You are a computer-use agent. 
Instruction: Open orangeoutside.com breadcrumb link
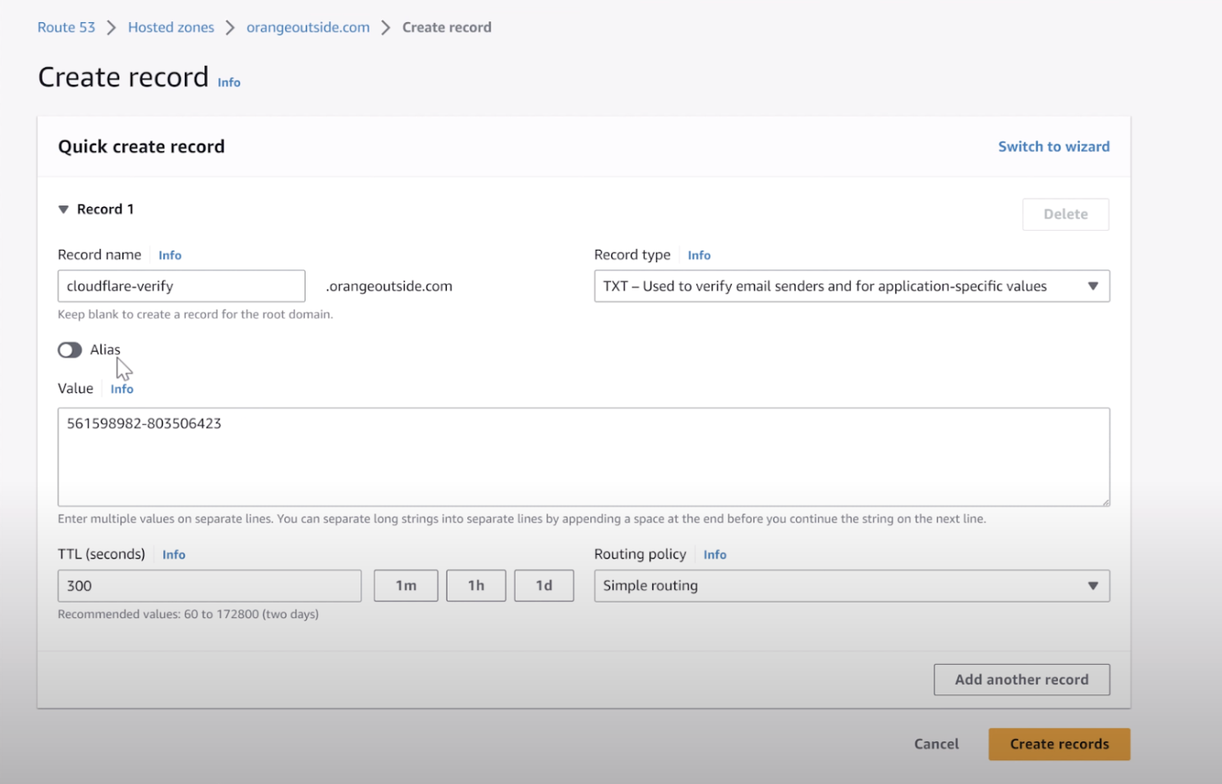(x=308, y=27)
